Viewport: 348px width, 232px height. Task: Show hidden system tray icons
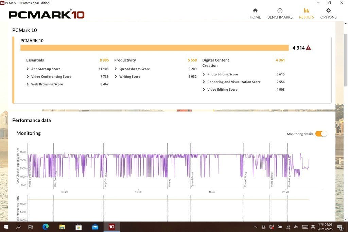[255, 227]
